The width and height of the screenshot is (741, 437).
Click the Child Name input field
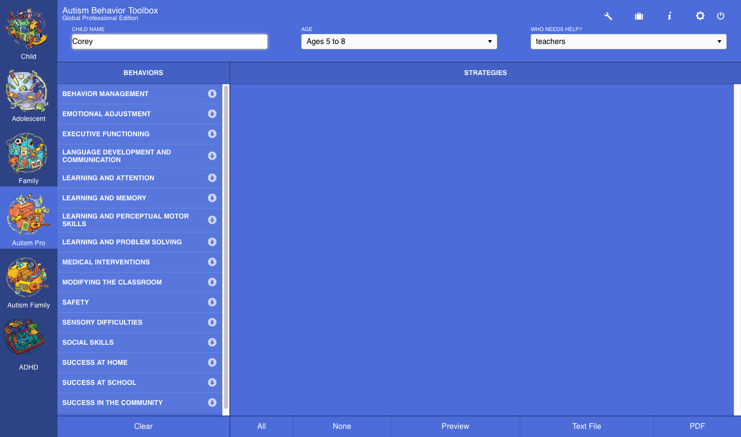click(170, 42)
